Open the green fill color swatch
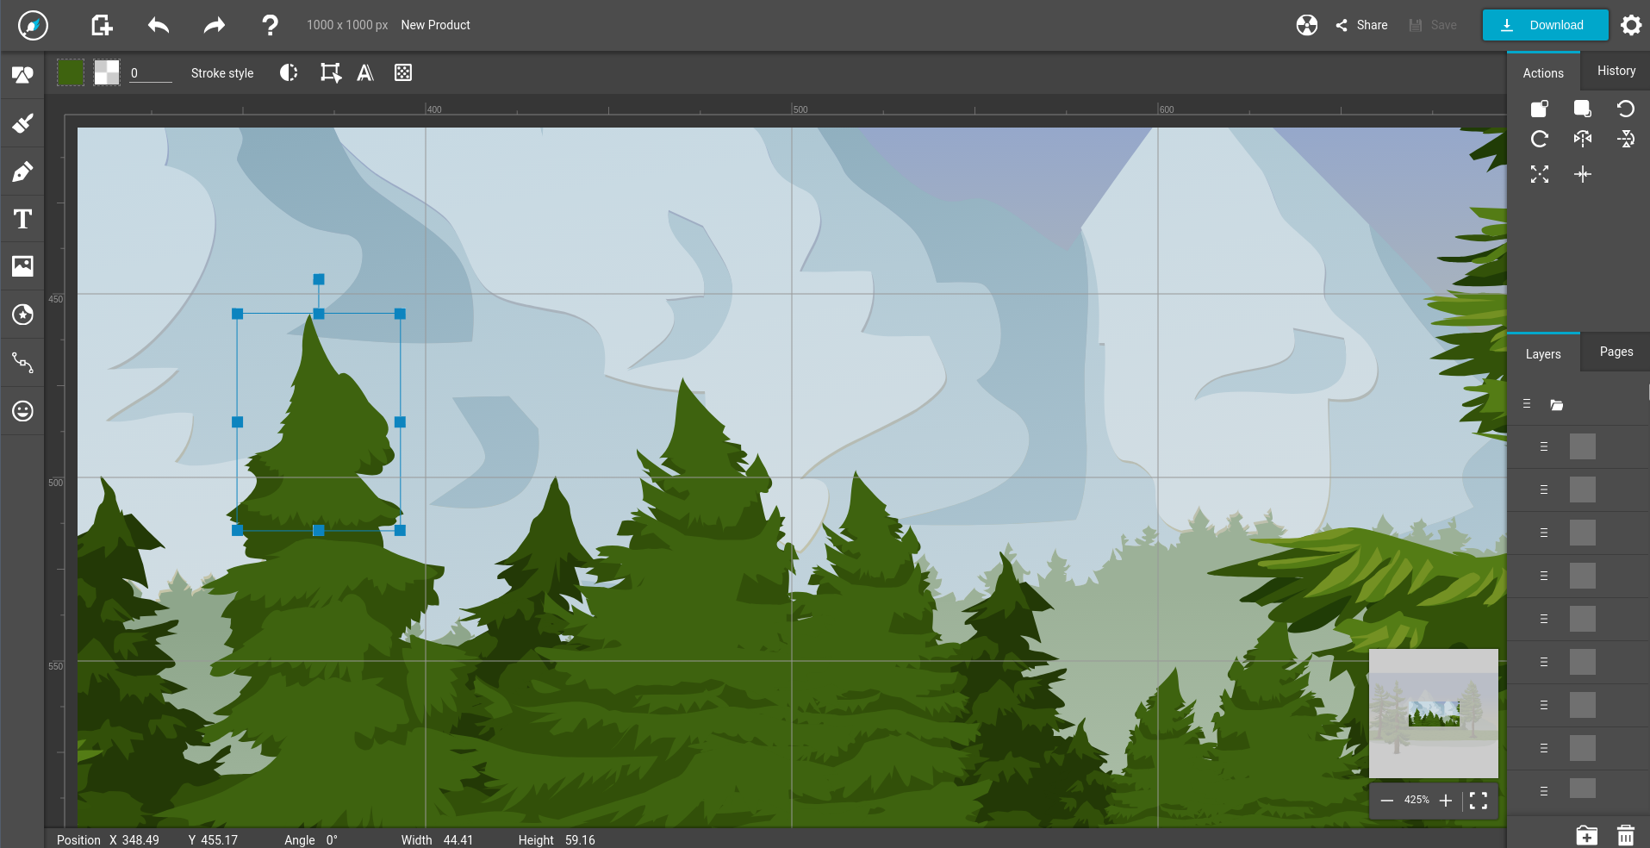This screenshot has width=1650, height=848. [71, 72]
